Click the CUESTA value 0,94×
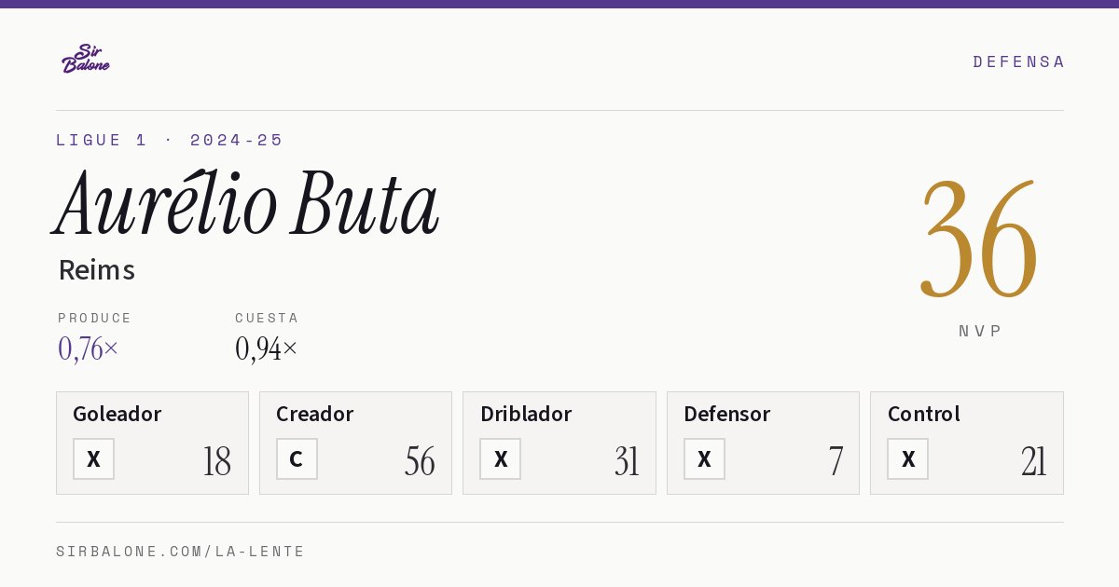Viewport: 1119px width, 587px height. (267, 348)
